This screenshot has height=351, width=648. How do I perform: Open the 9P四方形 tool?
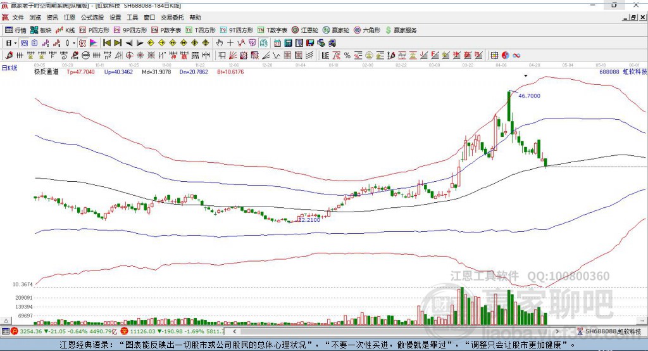tap(130, 30)
